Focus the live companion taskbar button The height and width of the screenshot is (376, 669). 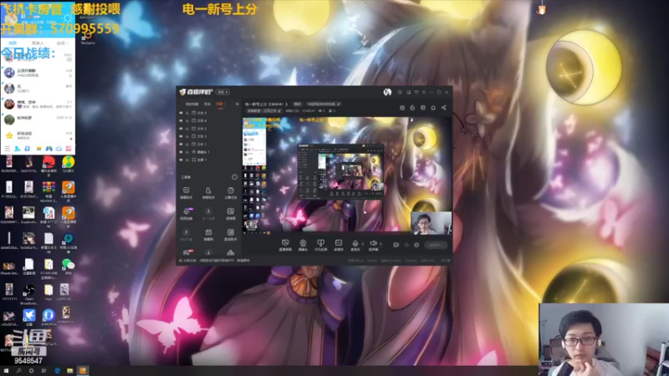(x=83, y=371)
